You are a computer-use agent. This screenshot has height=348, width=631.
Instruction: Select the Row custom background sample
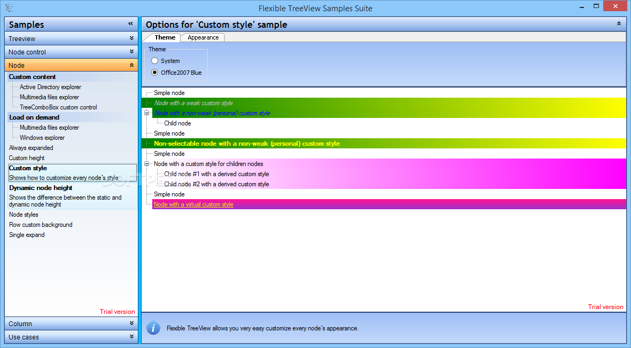pos(41,225)
